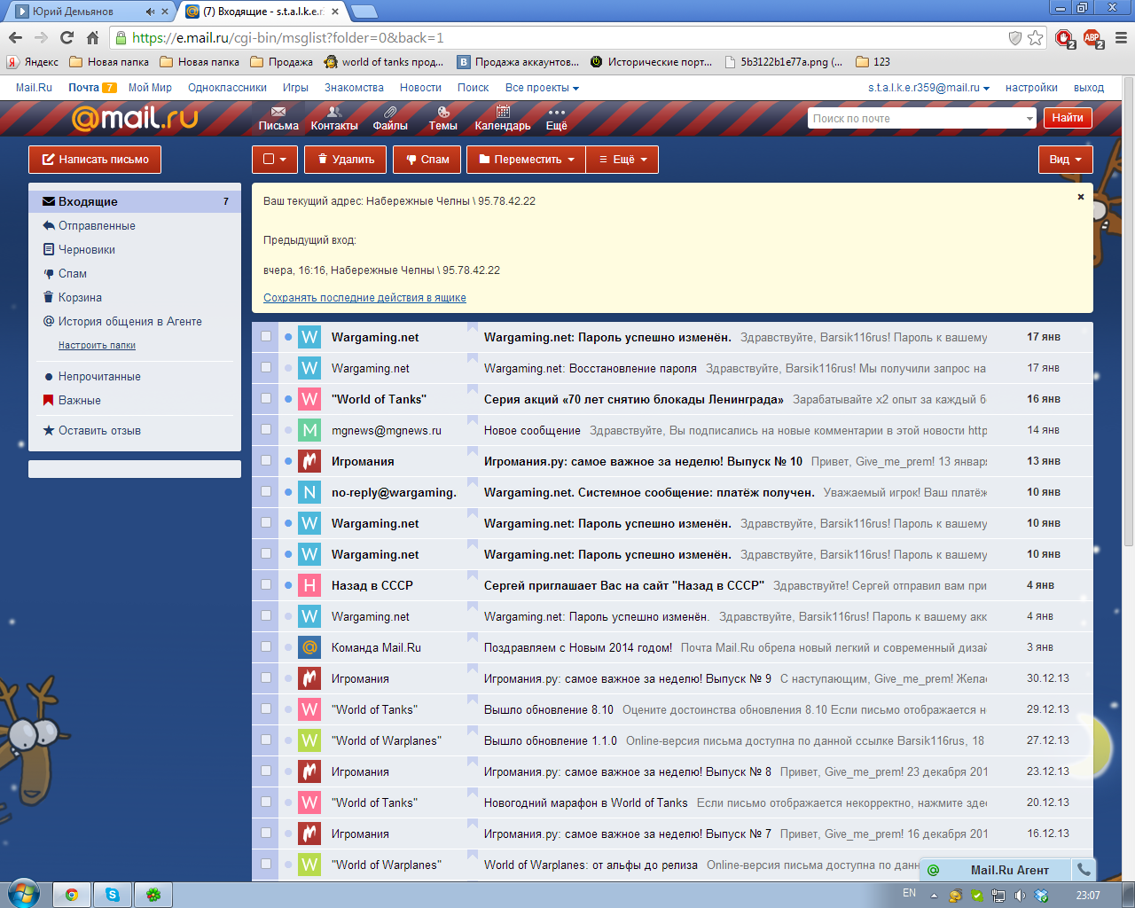Open the Вид view dropdown
Image resolution: width=1135 pixels, height=908 pixels.
click(1065, 160)
